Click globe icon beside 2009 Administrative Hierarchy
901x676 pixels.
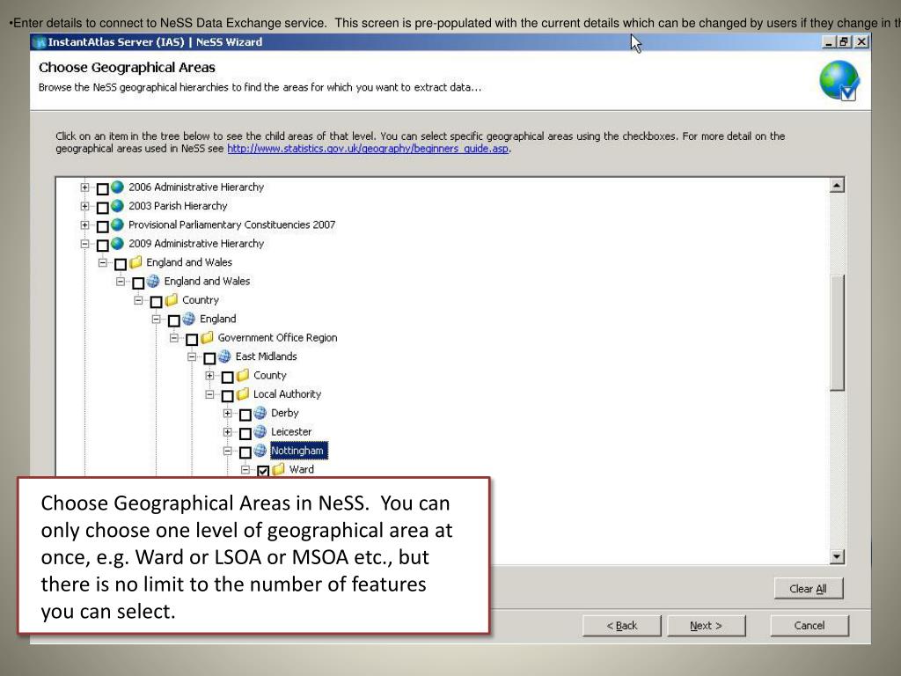[117, 244]
